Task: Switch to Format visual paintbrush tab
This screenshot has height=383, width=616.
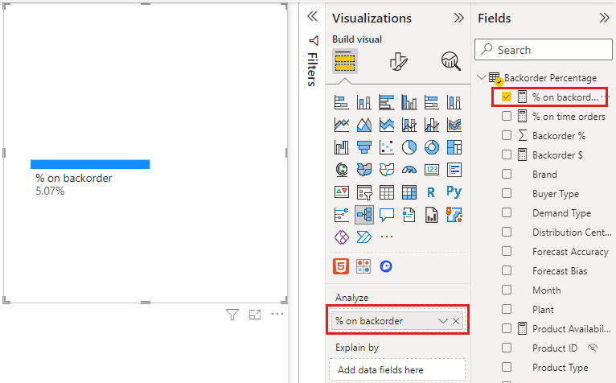Action: (x=398, y=62)
